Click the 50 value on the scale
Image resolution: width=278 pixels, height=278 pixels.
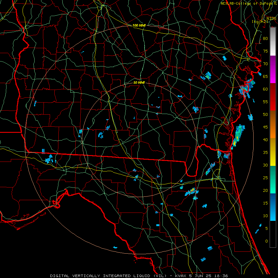click(265, 114)
